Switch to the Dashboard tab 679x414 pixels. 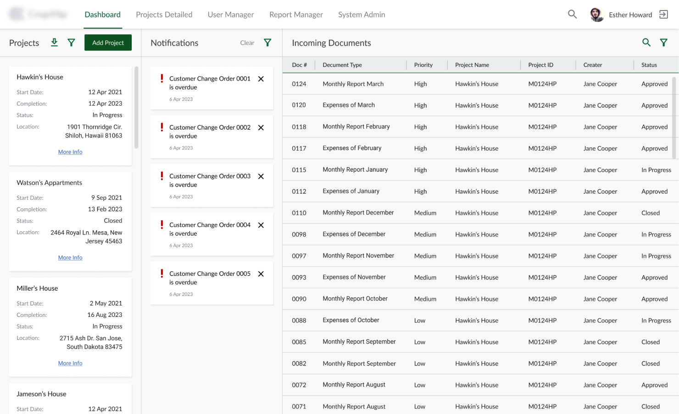[103, 15]
